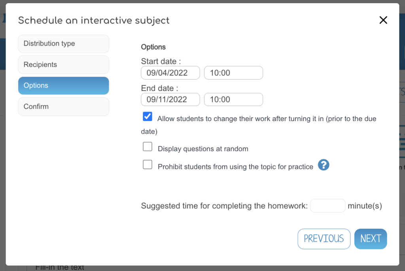The height and width of the screenshot is (271, 405).
Task: Check Prohibit students from using topic for practice
Action: coord(148,165)
